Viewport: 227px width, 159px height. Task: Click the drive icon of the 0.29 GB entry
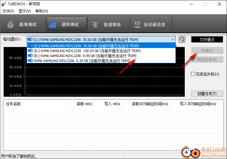click(x=30, y=60)
